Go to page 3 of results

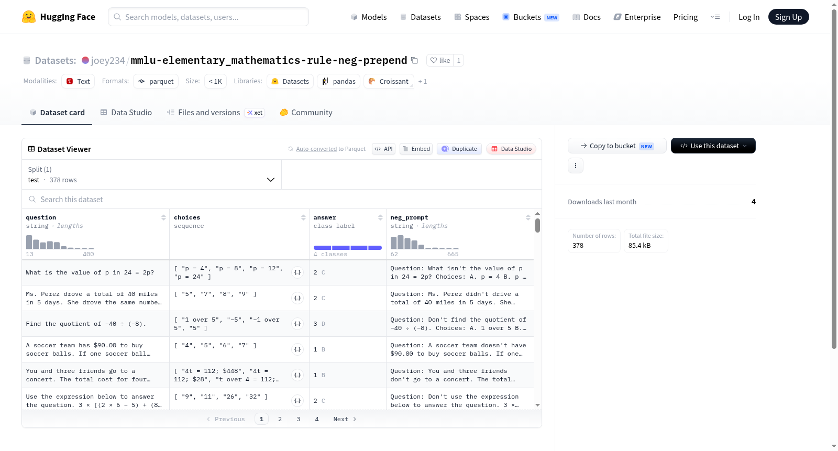click(x=298, y=419)
